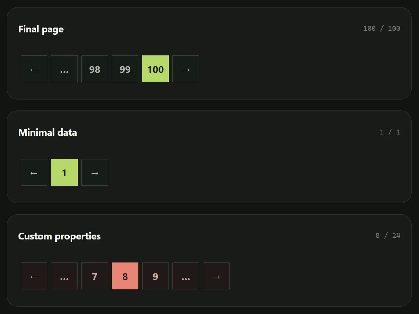Click the 100 / 100 page counter

tap(381, 29)
